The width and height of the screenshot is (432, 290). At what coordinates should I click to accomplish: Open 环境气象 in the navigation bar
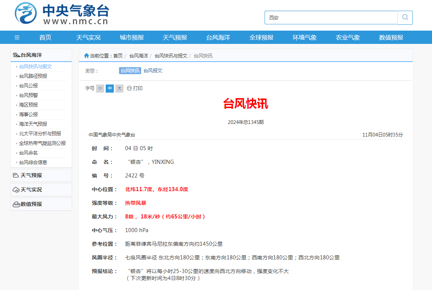(x=305, y=37)
